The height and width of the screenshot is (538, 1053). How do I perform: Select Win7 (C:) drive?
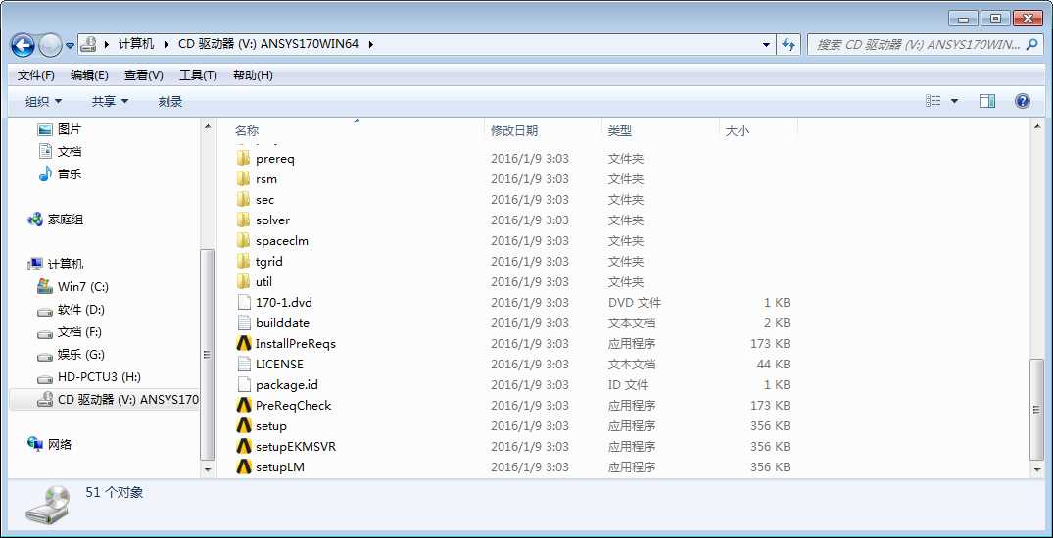72,287
